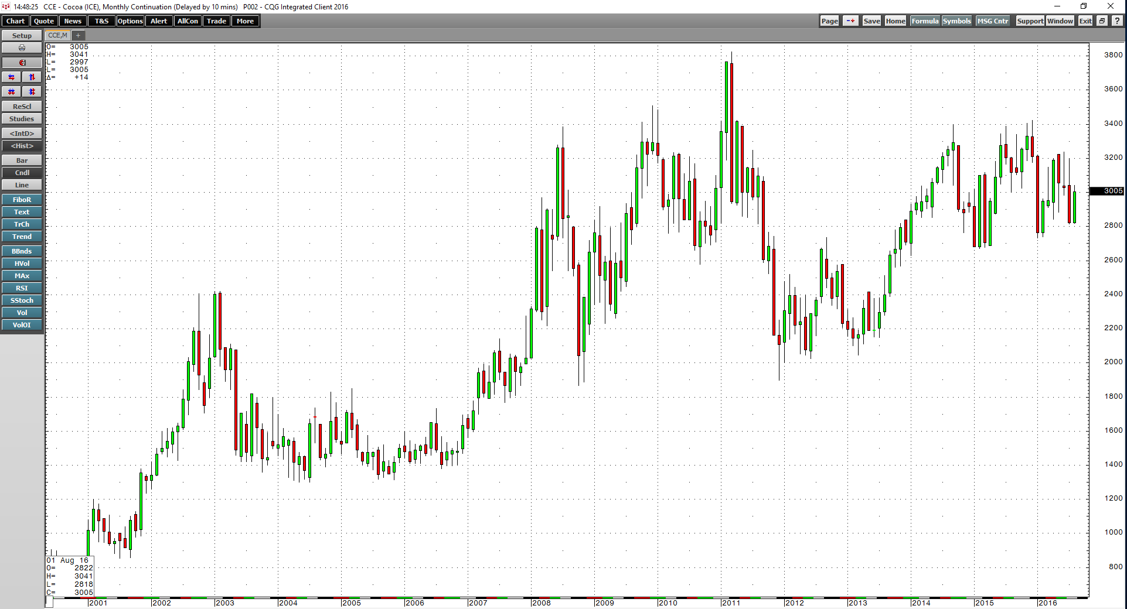Select Line chart type
The height and width of the screenshot is (609, 1127).
[22, 185]
